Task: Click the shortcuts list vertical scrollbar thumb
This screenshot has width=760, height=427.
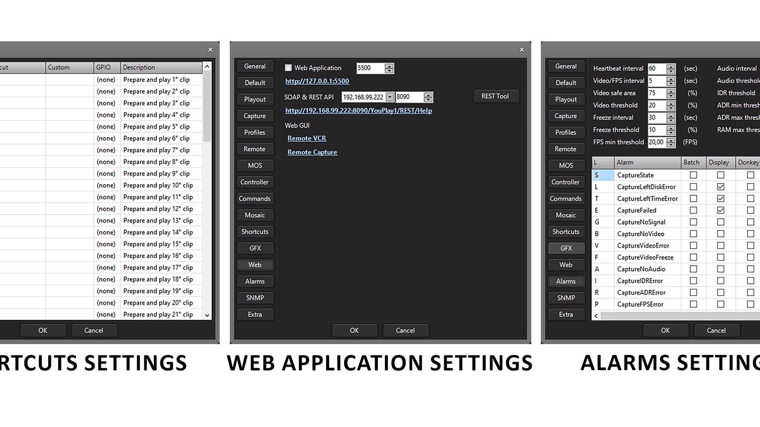Action: (x=207, y=107)
